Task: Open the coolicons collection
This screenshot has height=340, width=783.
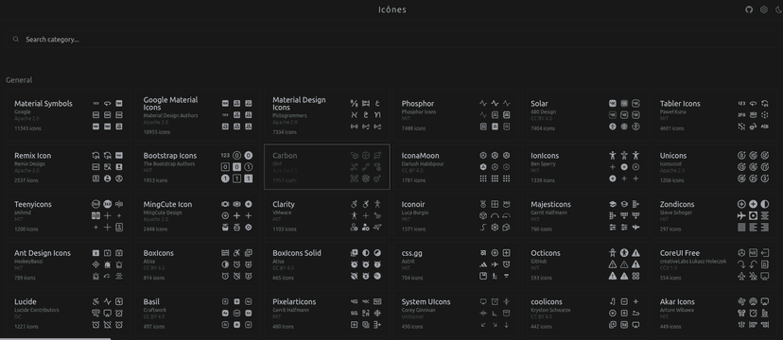Action: pos(584,314)
